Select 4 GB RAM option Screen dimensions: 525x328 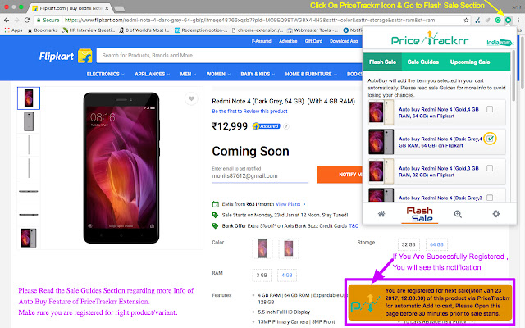pyautogui.click(x=286, y=276)
